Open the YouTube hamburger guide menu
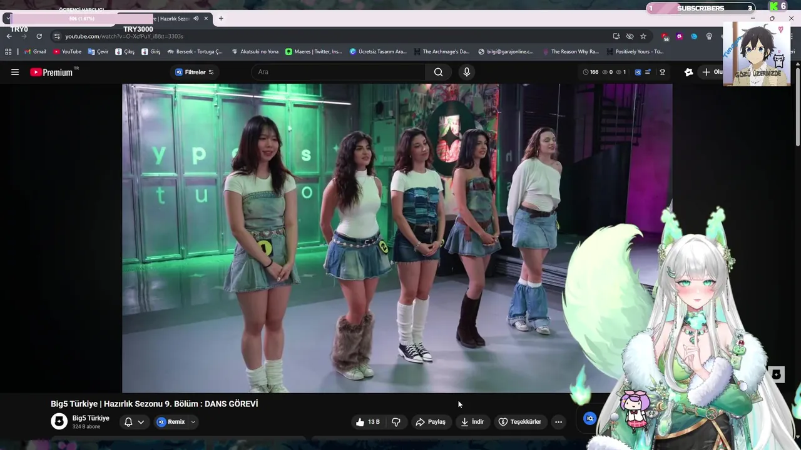801x450 pixels. [x=15, y=72]
